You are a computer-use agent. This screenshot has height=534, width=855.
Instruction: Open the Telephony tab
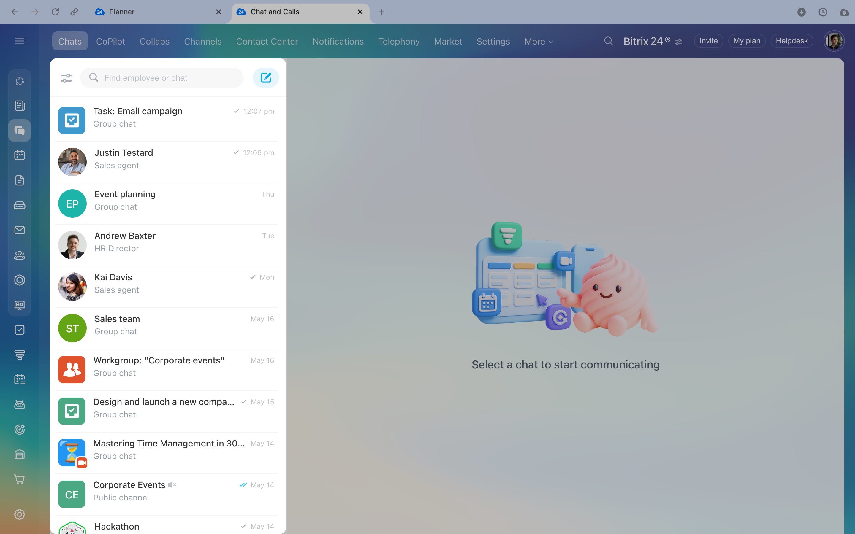(399, 41)
